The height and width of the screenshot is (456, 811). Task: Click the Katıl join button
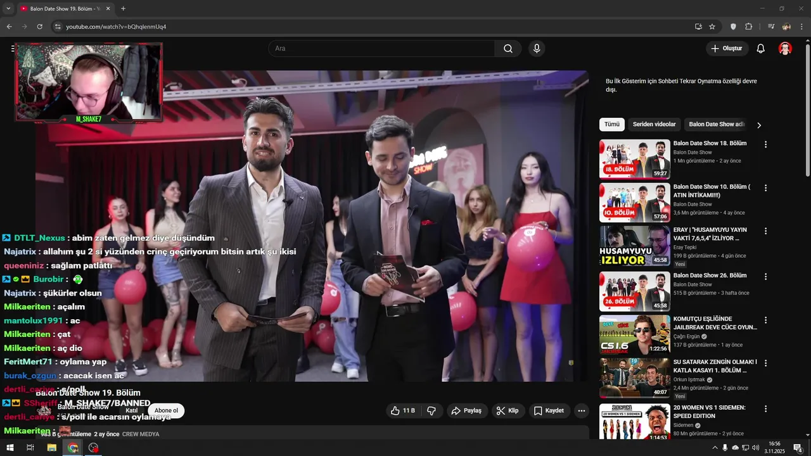click(x=132, y=410)
